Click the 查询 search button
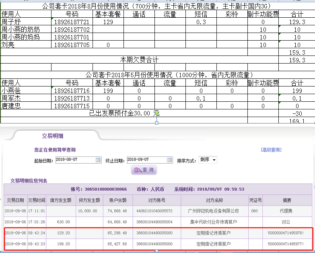This screenshot has height=253, width=315. [x=144, y=170]
